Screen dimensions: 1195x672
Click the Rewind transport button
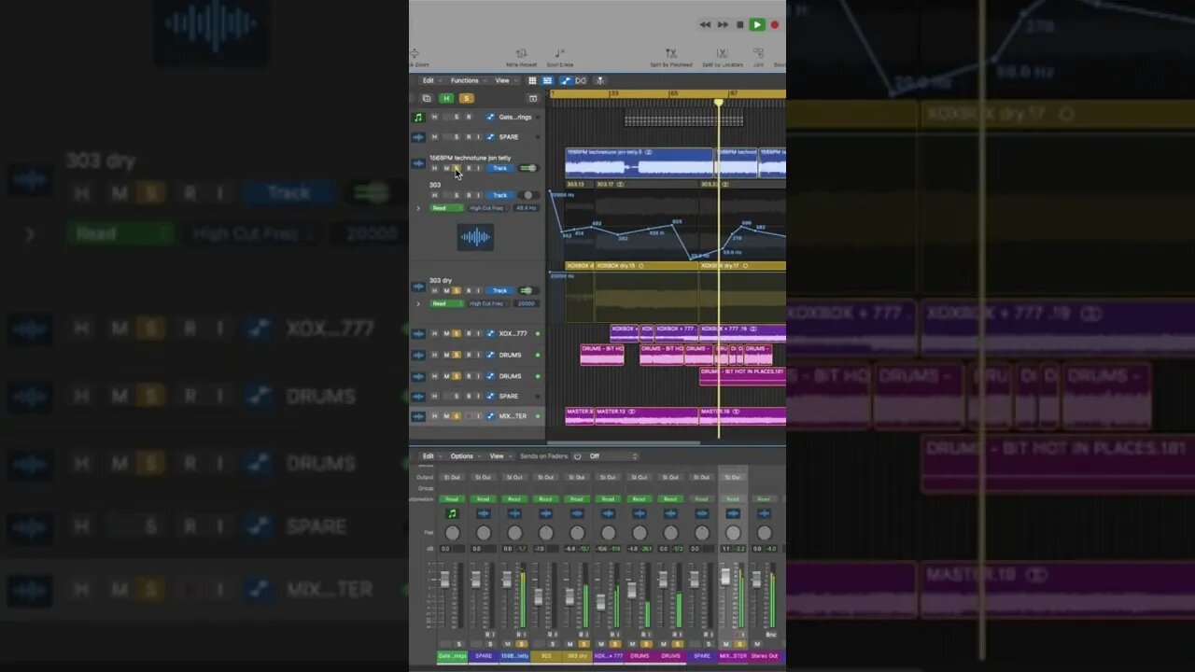click(705, 25)
